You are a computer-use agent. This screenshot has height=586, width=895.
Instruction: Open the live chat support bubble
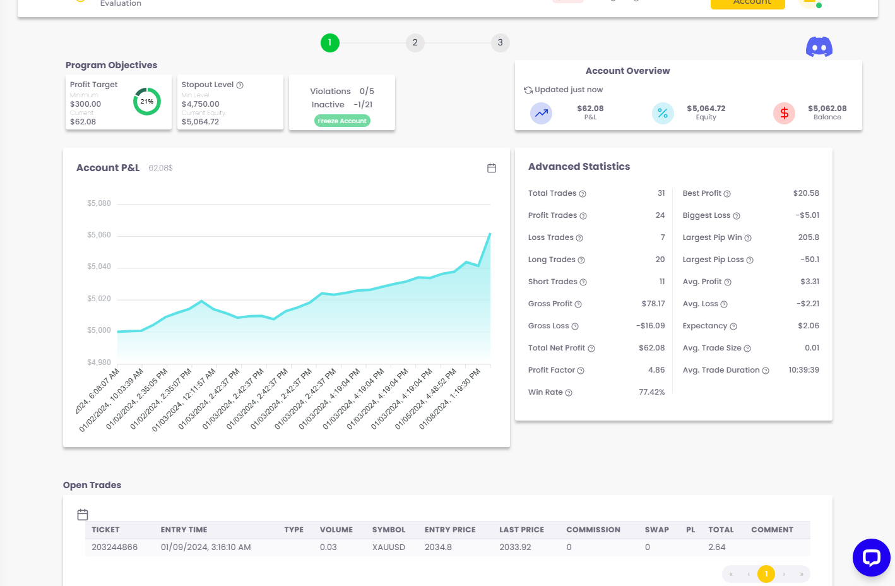871,558
